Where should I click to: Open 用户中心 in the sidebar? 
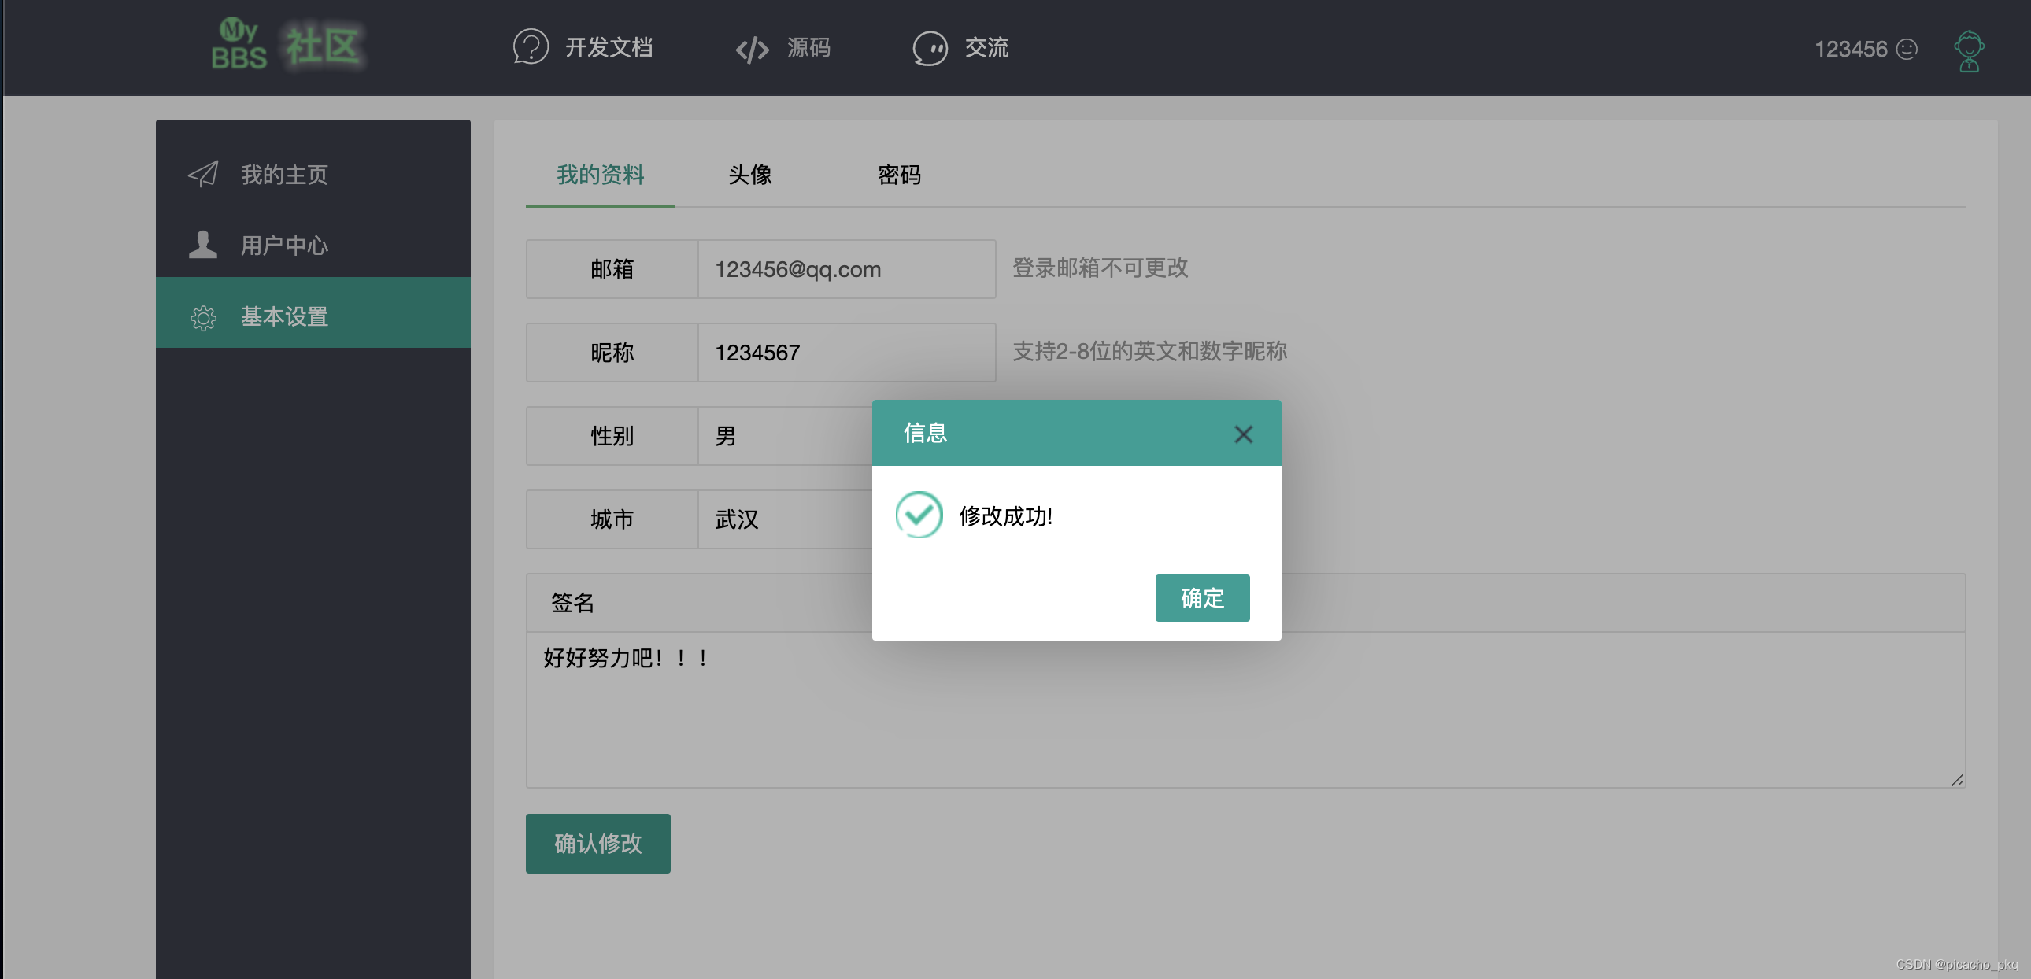[x=313, y=246]
